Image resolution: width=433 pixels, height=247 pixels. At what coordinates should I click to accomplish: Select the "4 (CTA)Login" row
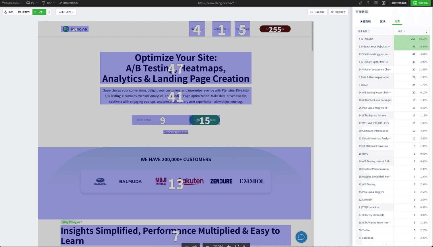[393, 39]
